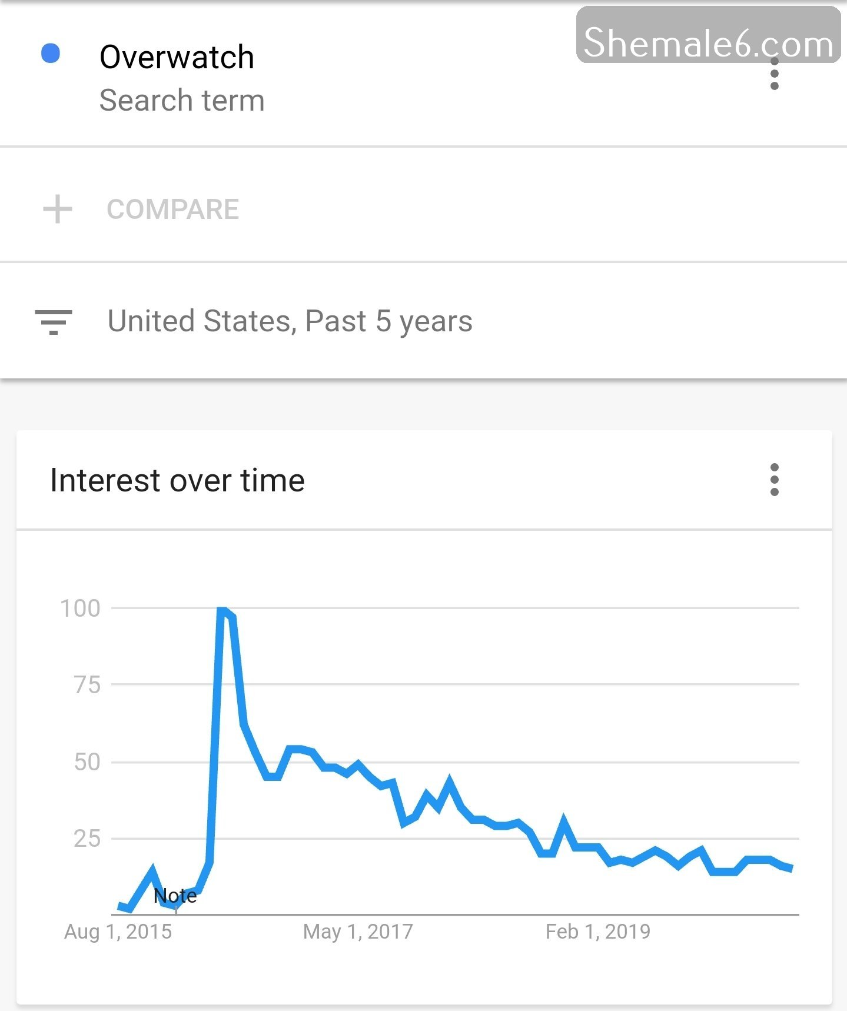The width and height of the screenshot is (847, 1011).
Task: Click the 100 value on the y-axis
Action: click(81, 608)
